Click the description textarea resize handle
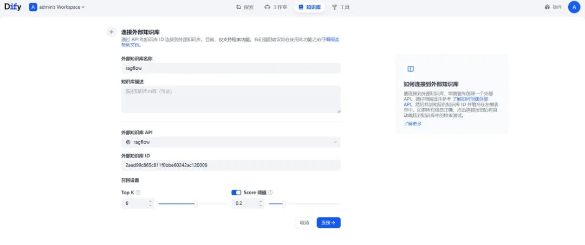This screenshot has width=585, height=245. [x=339, y=110]
